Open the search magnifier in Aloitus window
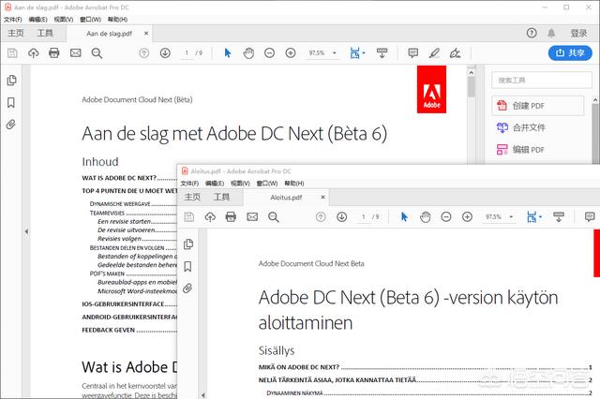This screenshot has width=600, height=399. point(273,217)
